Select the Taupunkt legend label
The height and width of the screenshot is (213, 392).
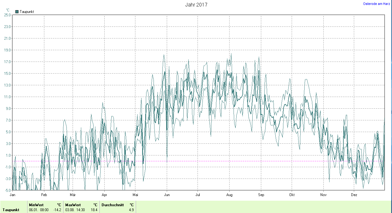pyautogui.click(x=26, y=12)
